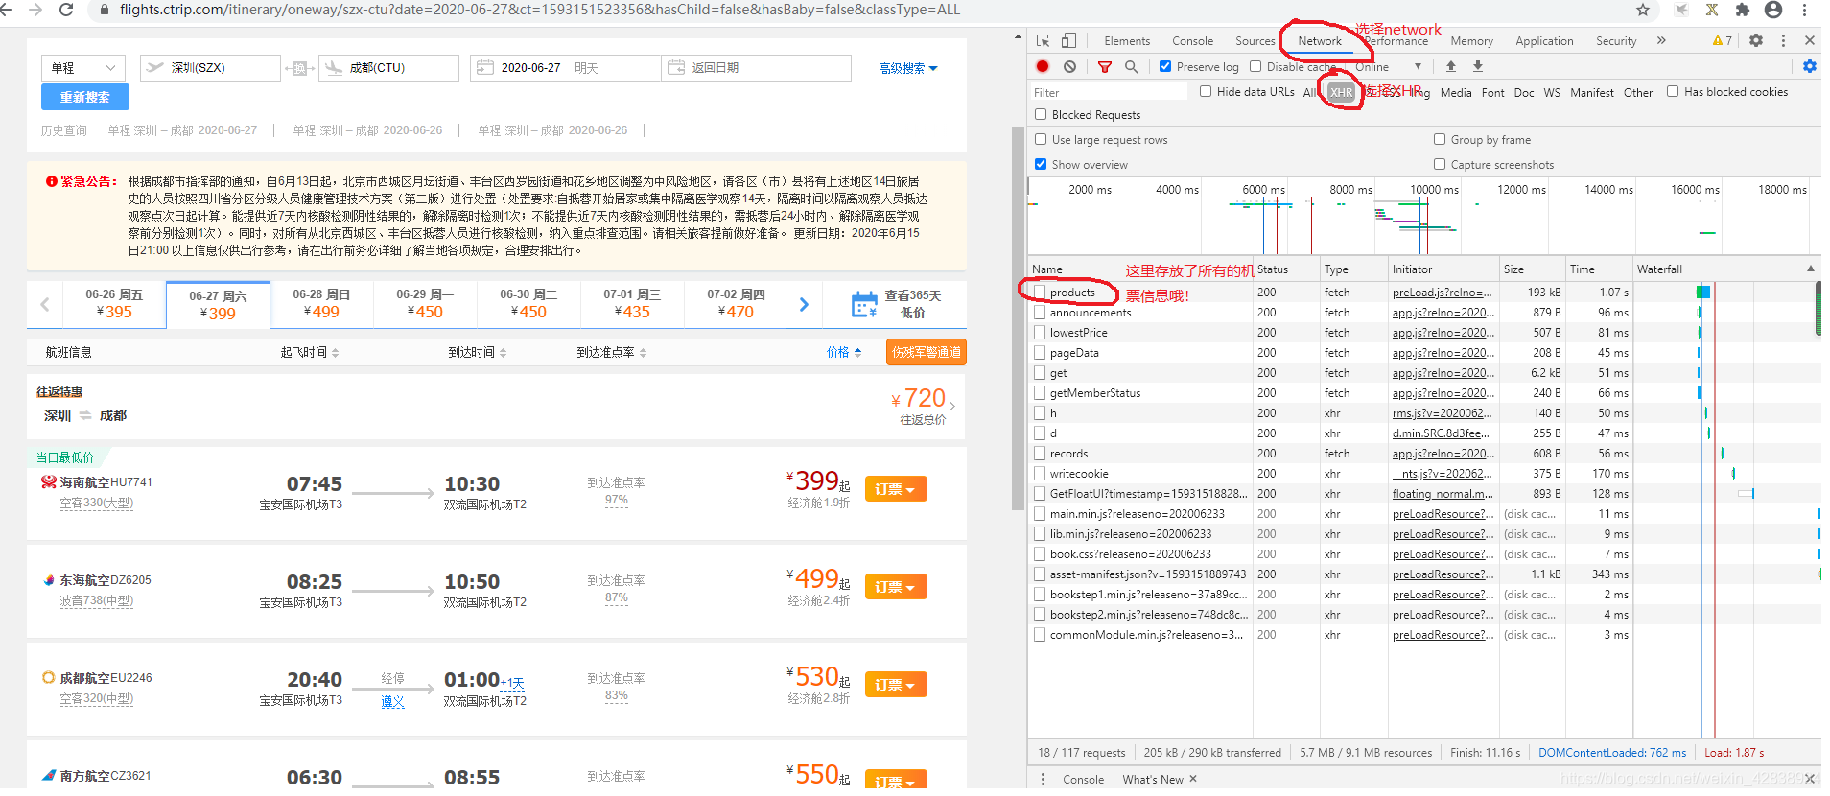Open the Chrome profile avatar icon

[1773, 10]
